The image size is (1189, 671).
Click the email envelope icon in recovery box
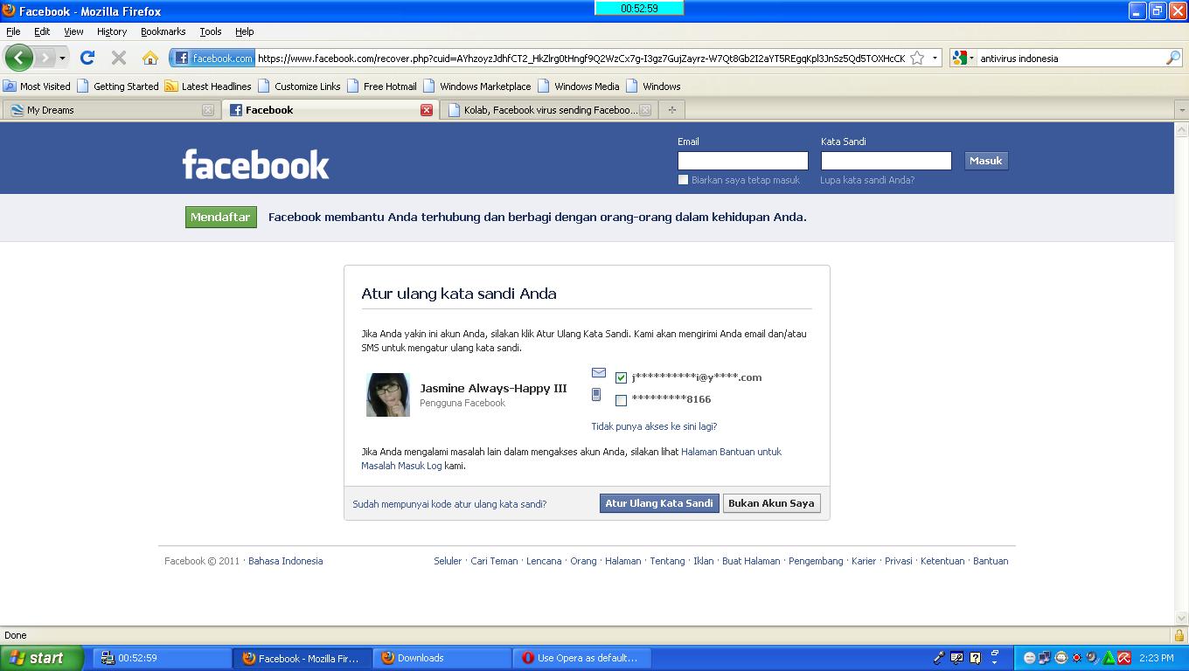point(599,373)
